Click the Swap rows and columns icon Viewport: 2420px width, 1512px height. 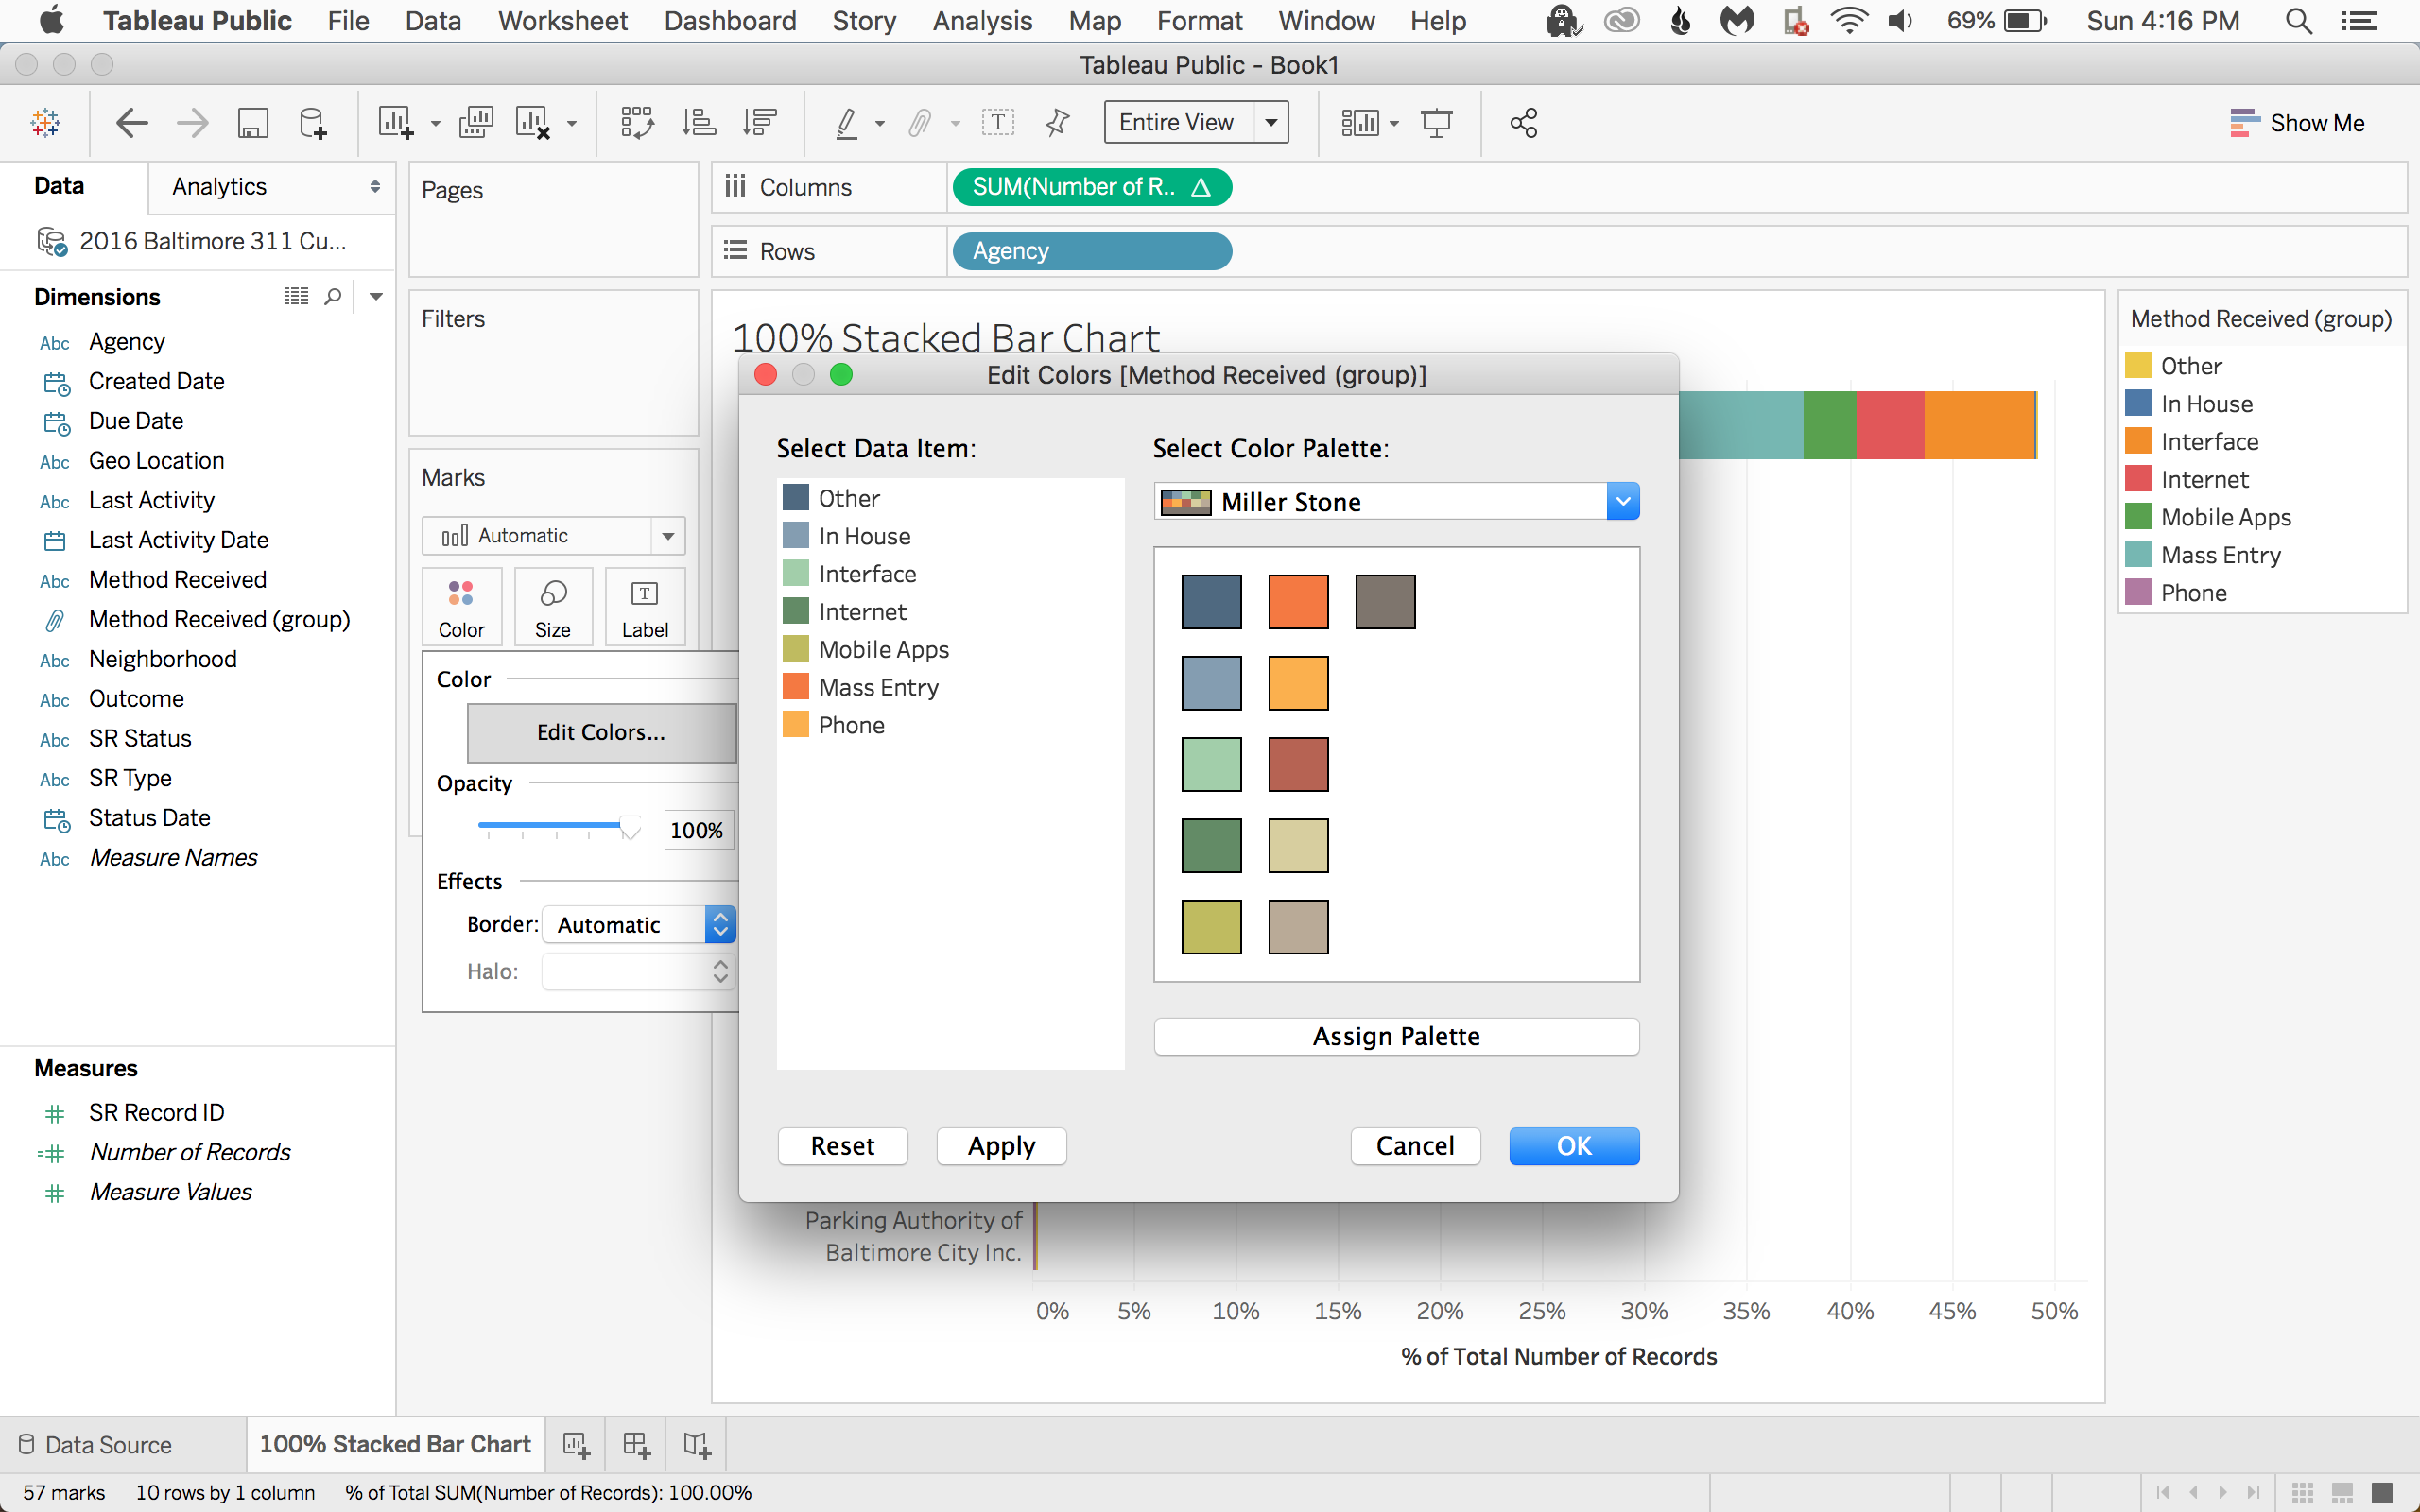tap(637, 123)
